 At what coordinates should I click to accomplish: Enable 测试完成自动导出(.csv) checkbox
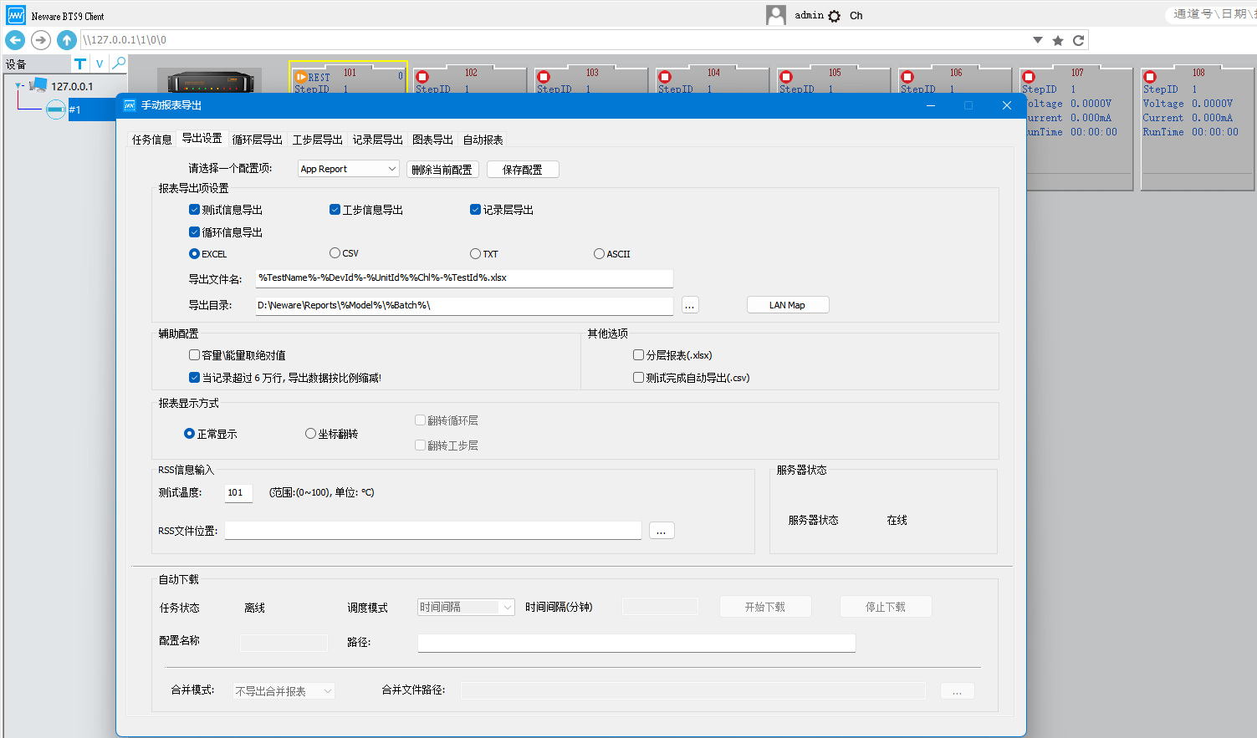point(638,378)
